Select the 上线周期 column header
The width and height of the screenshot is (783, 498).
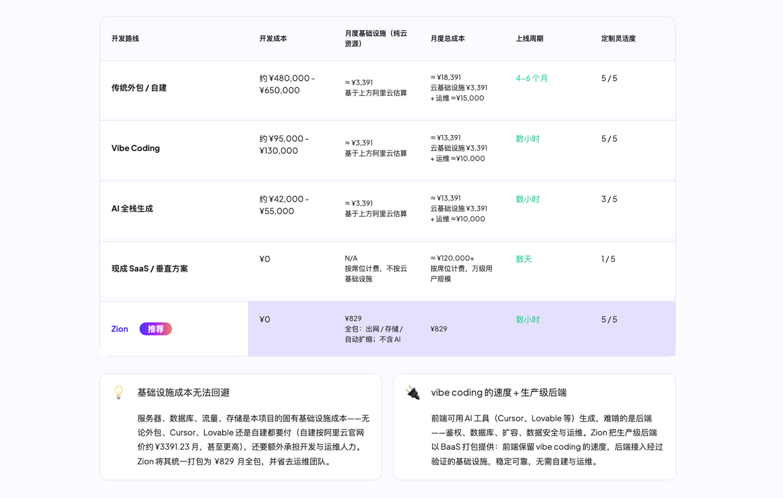point(529,38)
